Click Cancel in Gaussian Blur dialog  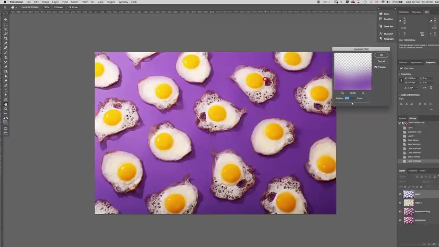(381, 61)
